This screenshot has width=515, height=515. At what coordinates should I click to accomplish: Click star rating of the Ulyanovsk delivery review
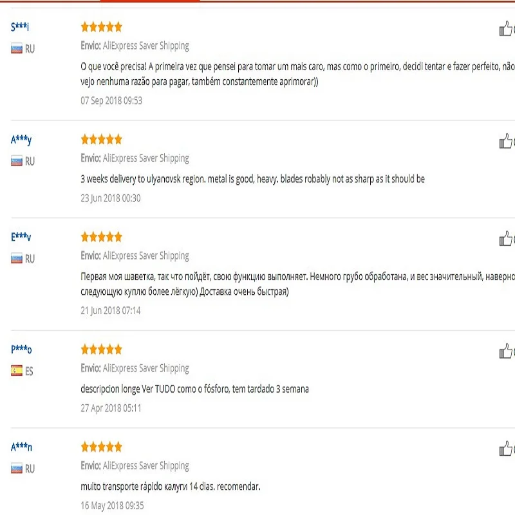(x=101, y=140)
